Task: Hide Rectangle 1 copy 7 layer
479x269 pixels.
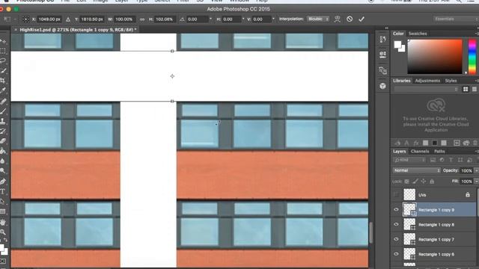Action: [396, 239]
